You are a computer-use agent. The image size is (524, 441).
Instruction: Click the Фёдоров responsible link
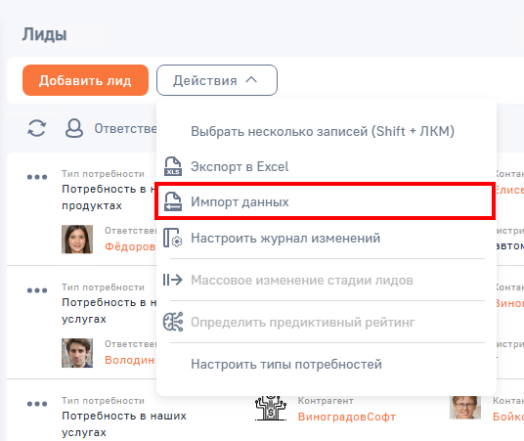(x=130, y=246)
